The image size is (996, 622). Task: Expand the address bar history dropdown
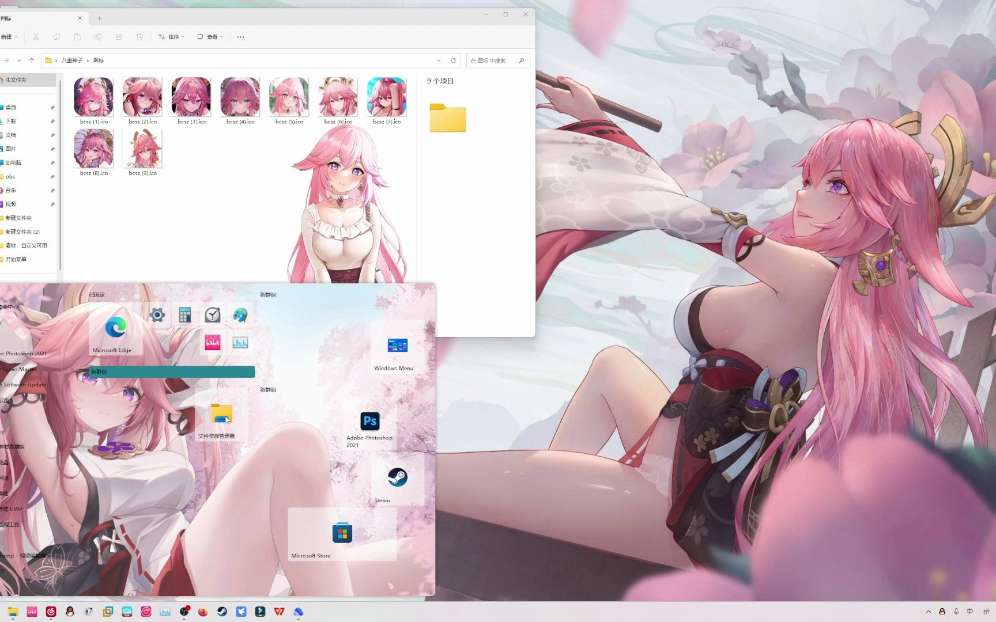coord(439,60)
